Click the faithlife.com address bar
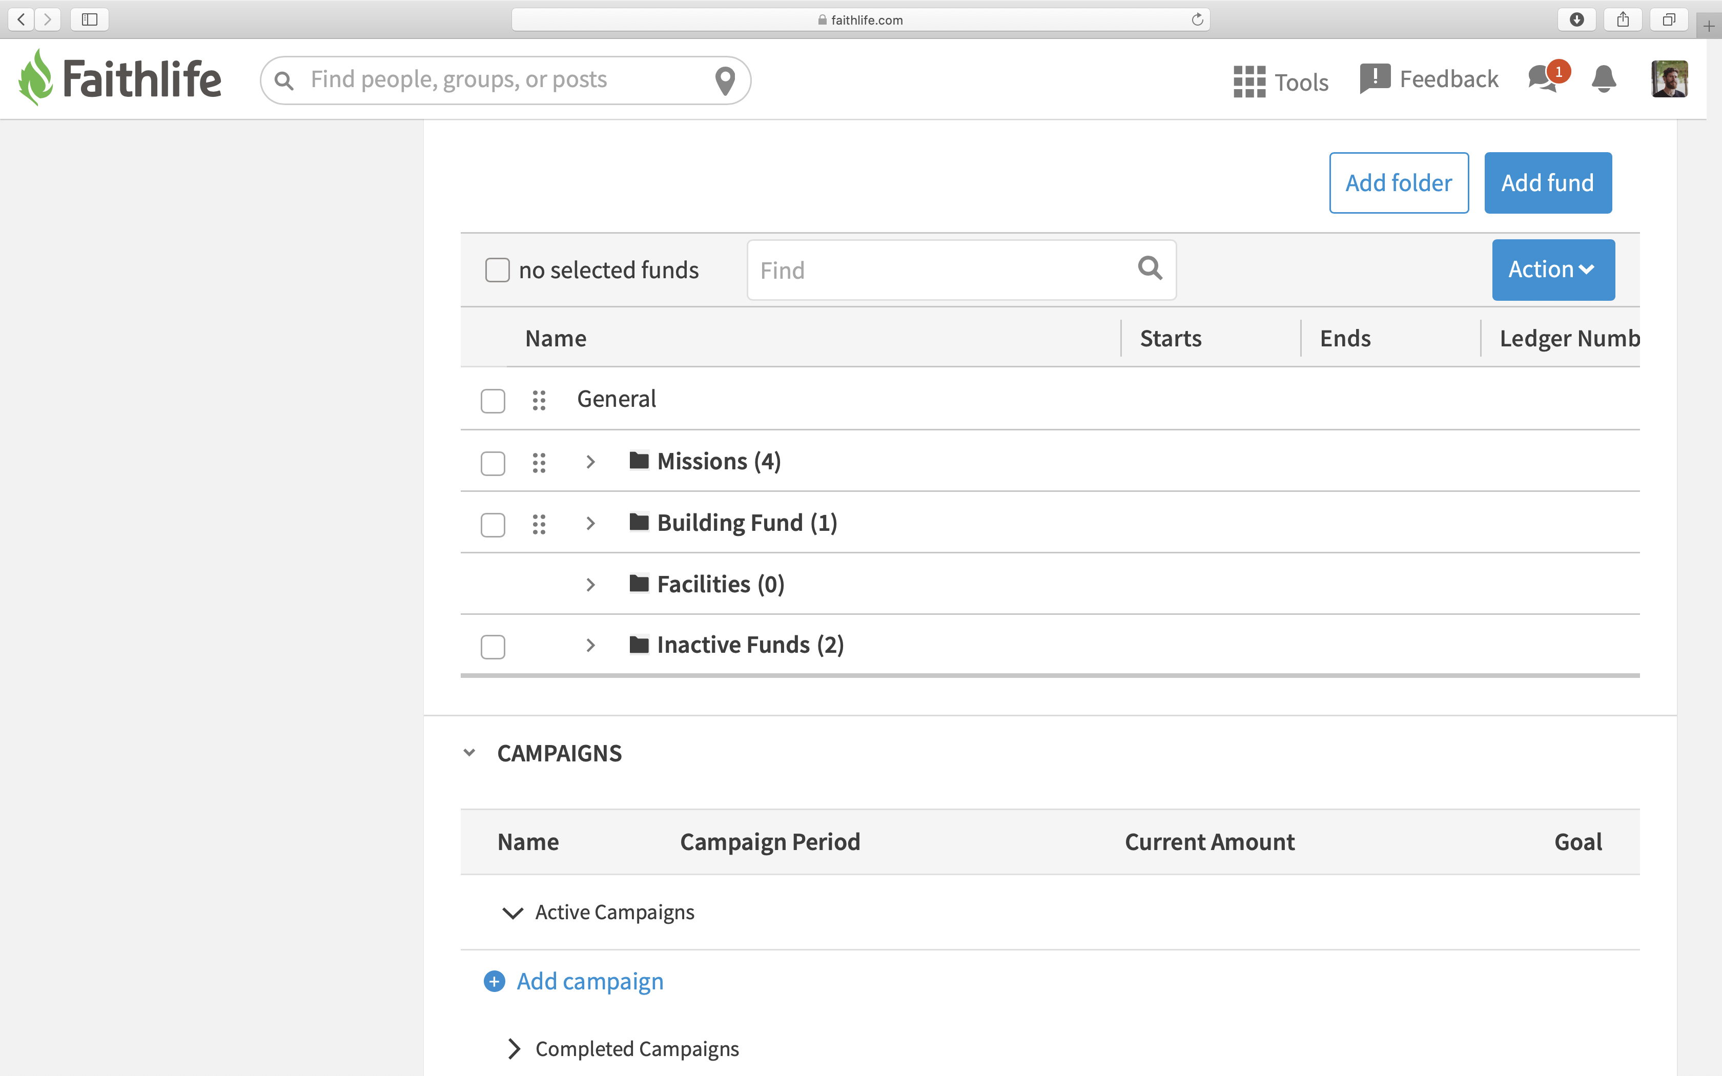The width and height of the screenshot is (1722, 1076). click(860, 19)
